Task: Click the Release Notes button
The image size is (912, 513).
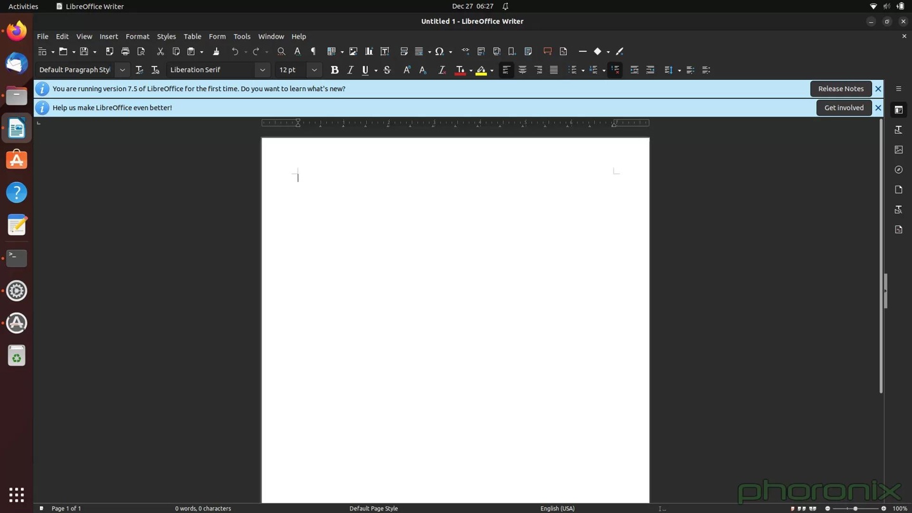Action: point(840,89)
